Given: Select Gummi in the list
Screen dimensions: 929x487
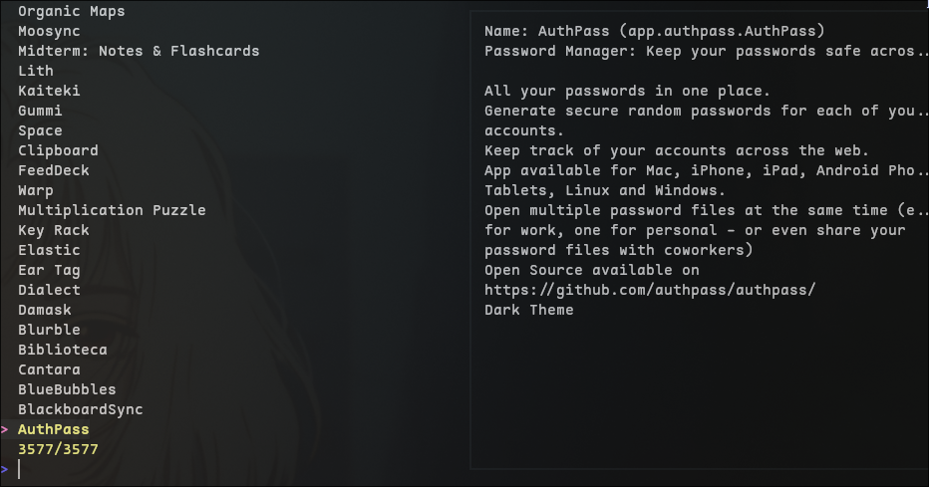Looking at the screenshot, I should pos(40,111).
